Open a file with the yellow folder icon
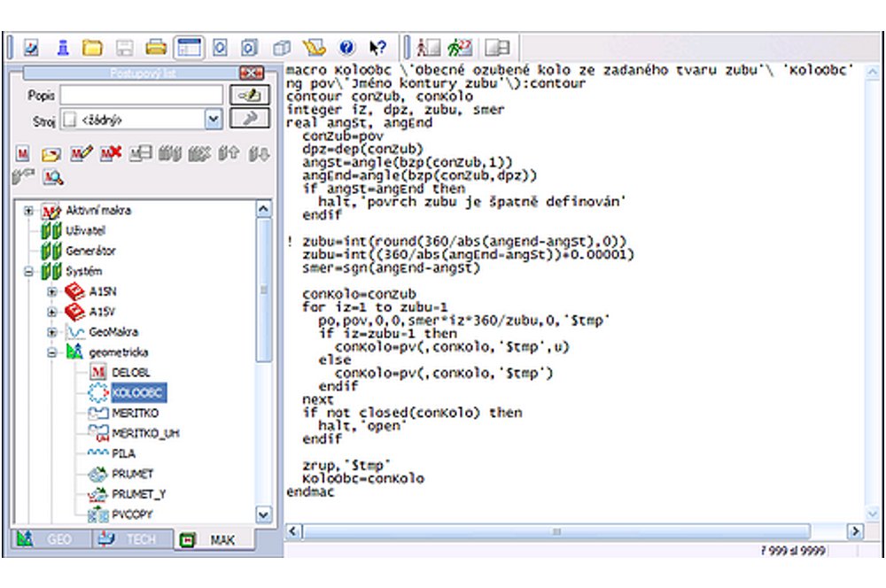886x588 pixels. click(x=93, y=48)
